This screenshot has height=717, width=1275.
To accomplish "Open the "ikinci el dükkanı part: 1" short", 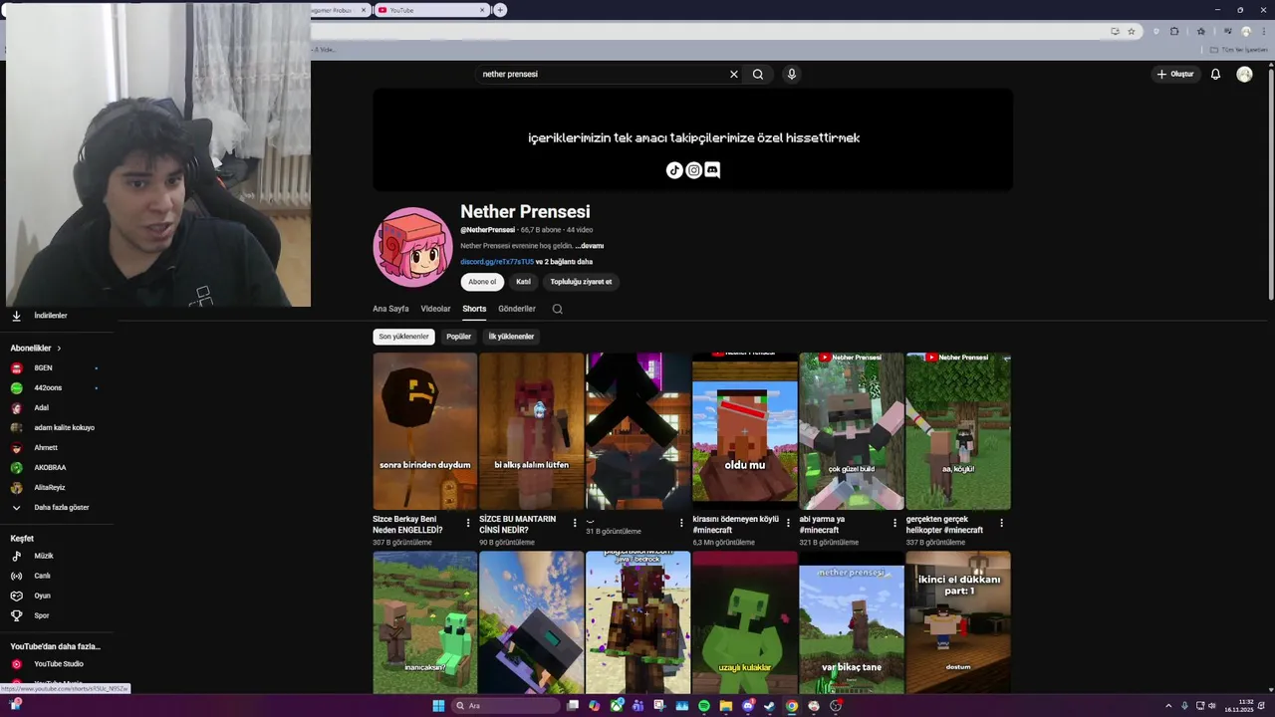I will coord(958,622).
